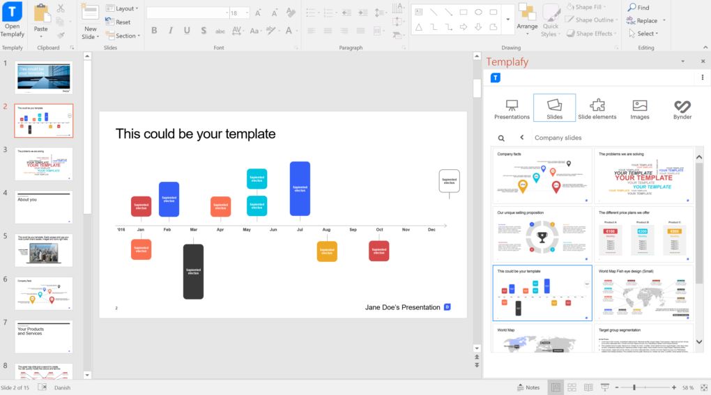Toggle the Notes pane
This screenshot has height=395, width=711.
pyautogui.click(x=528, y=387)
